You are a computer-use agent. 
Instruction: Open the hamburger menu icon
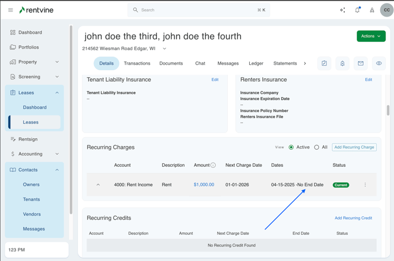pyautogui.click(x=10, y=10)
